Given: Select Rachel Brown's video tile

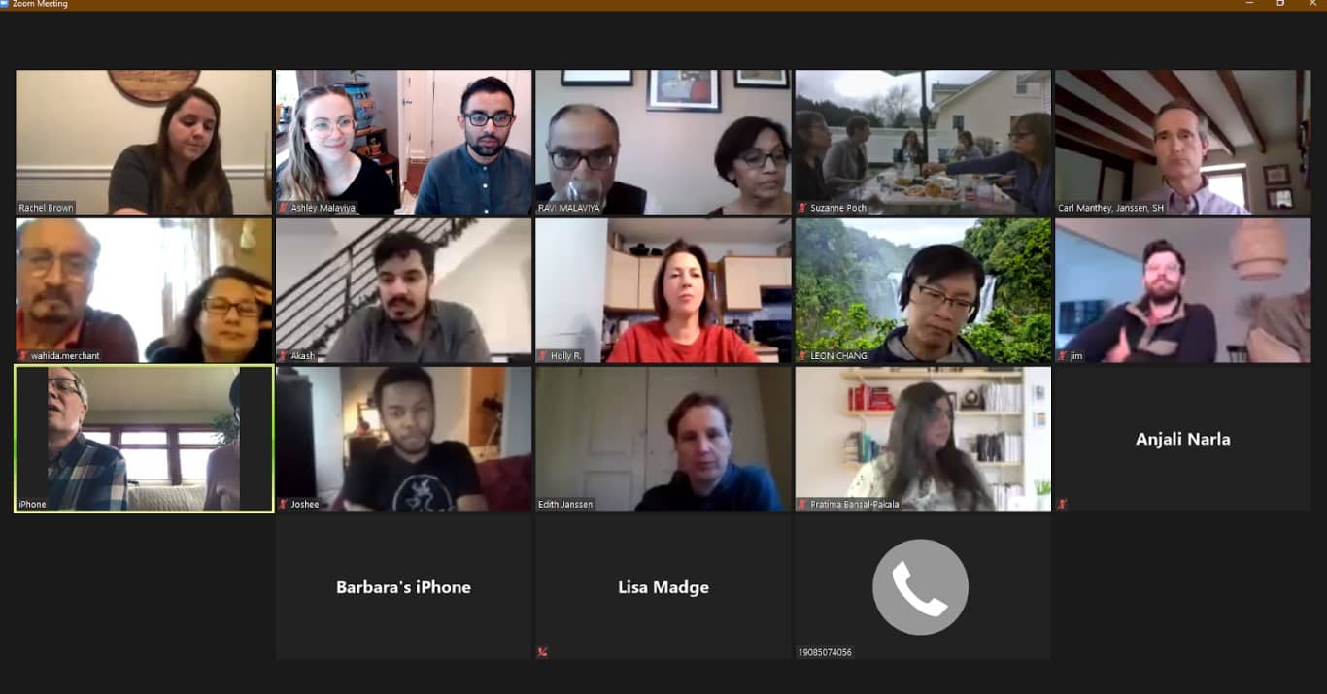Looking at the screenshot, I should (144, 142).
